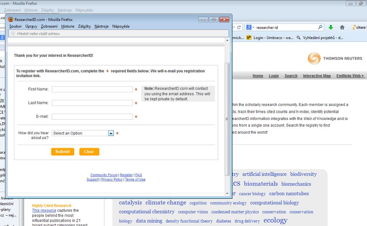The height and width of the screenshot is (226, 367).
Task: Select the 'computational biology' keyword tag
Action: 274,203
